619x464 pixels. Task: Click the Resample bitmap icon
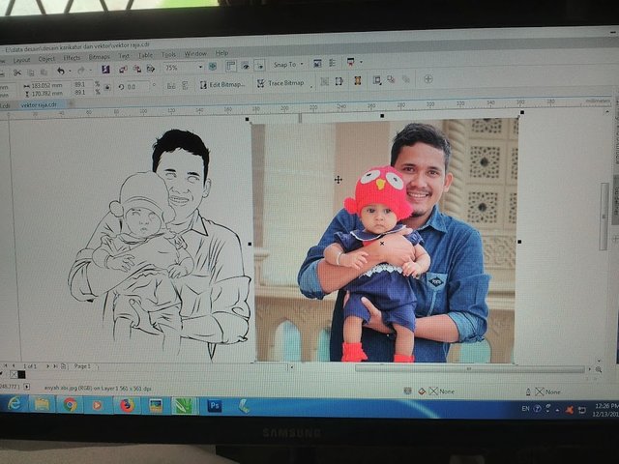[x=325, y=81]
